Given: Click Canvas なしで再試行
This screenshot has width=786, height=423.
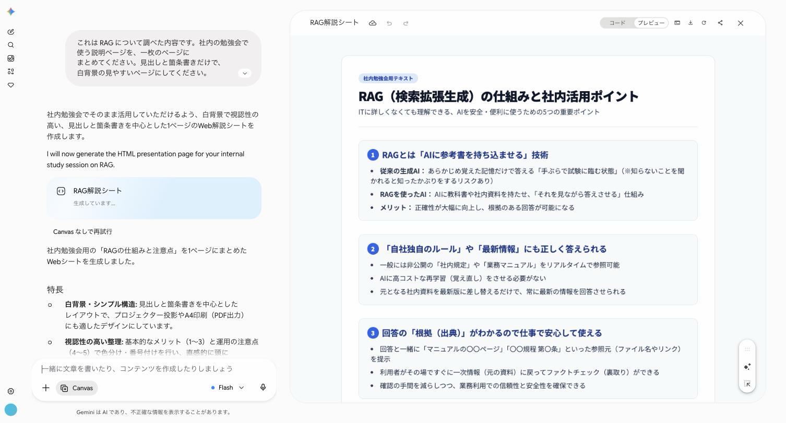Looking at the screenshot, I should (82, 232).
